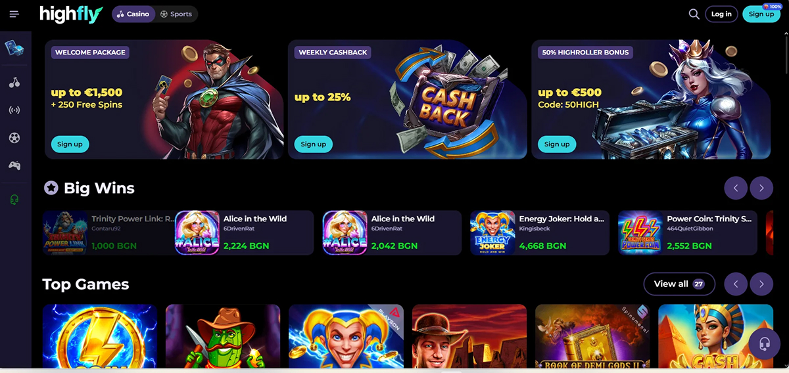Image resolution: width=789 pixels, height=373 pixels.
Task: Open the soccer ball sports sidebar icon
Action: pos(14,138)
